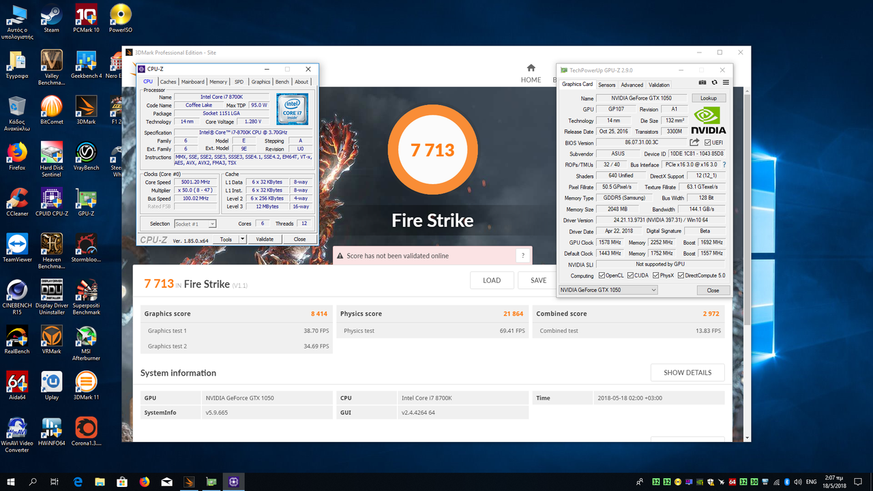
Task: Switch to the Bench tab in CPU-Z
Action: point(282,82)
